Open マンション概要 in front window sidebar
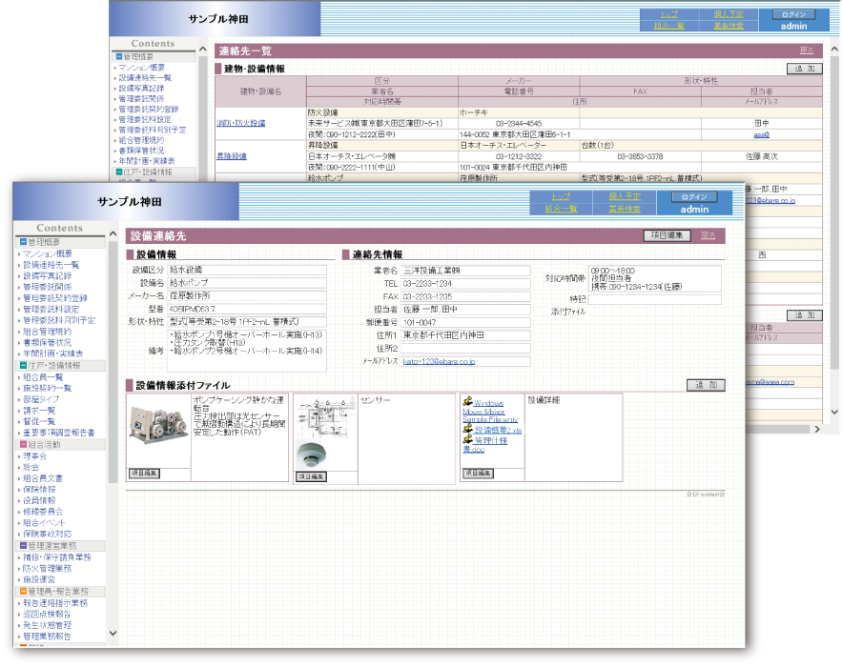The image size is (842, 667). tap(48, 253)
